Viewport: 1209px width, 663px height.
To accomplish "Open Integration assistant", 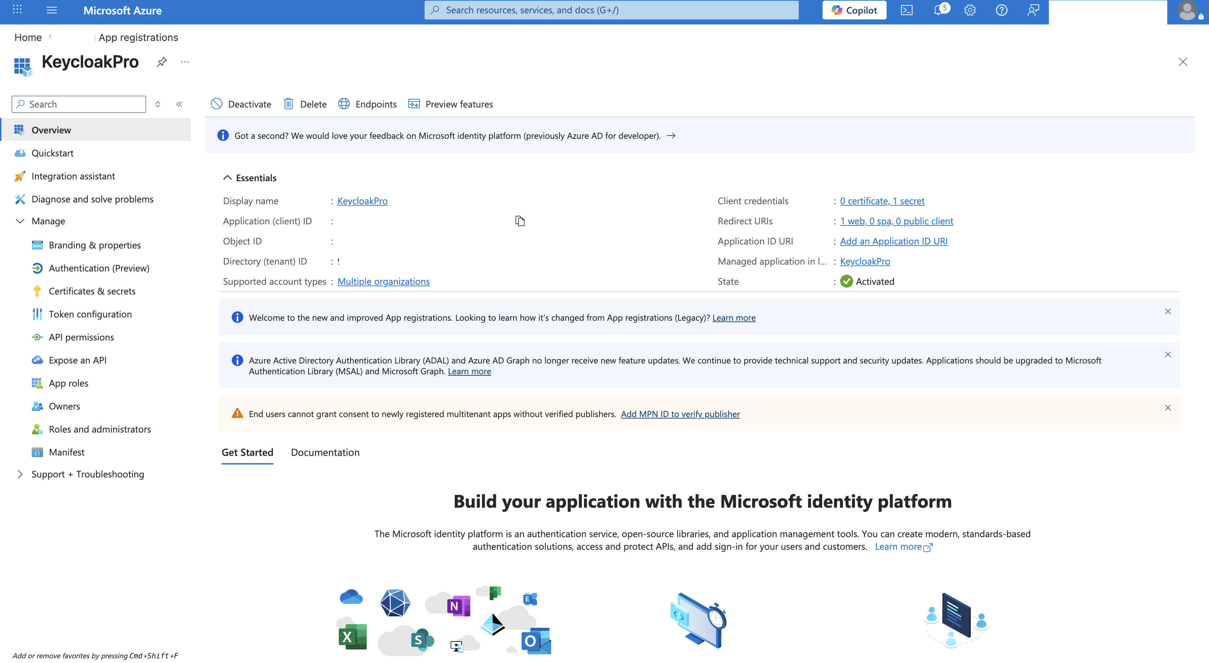I will pyautogui.click(x=95, y=176).
